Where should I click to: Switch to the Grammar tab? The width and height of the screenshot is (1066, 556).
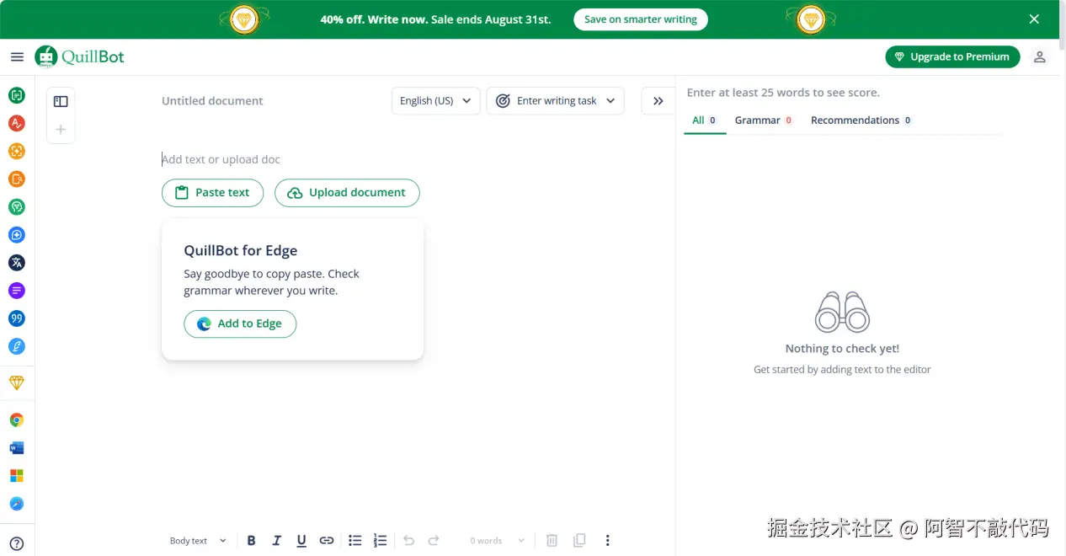(x=764, y=120)
